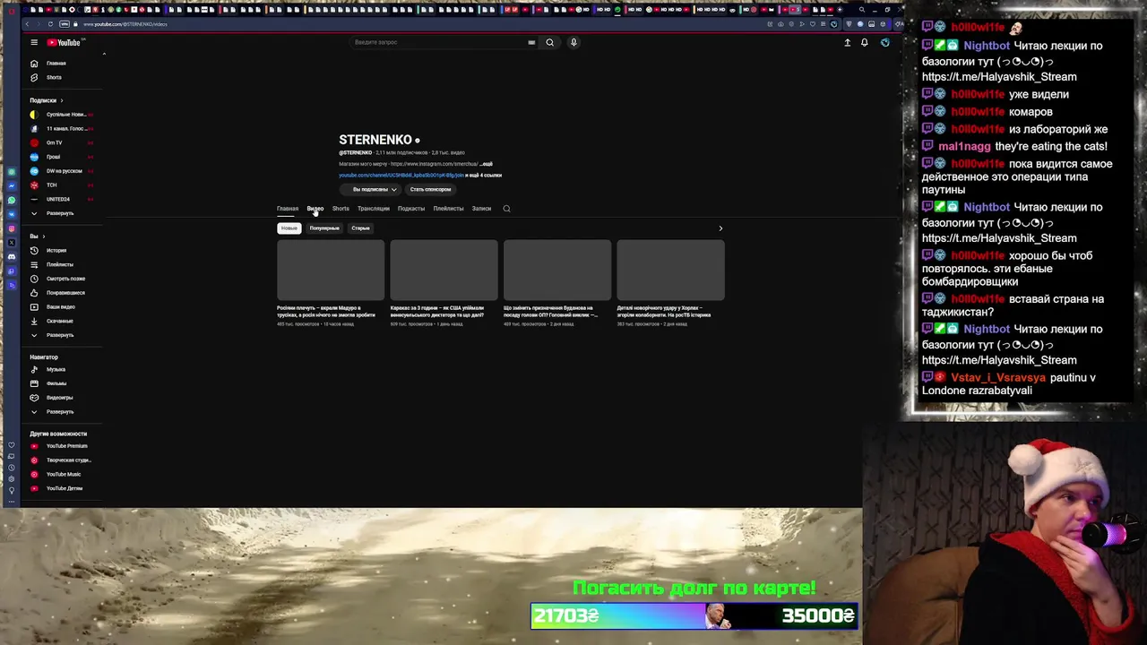
Task: Open the create/upload video icon
Action: pyautogui.click(x=847, y=42)
